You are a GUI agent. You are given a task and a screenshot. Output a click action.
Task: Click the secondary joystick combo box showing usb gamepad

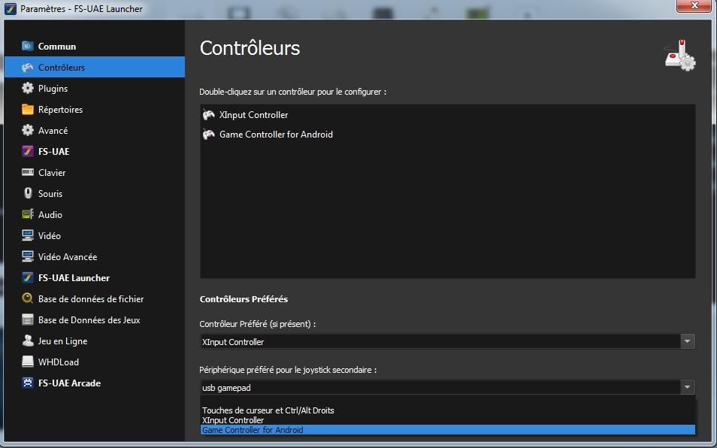coord(447,387)
